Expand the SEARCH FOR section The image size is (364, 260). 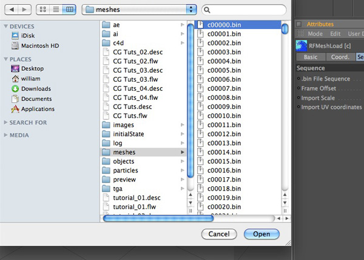coord(6,122)
